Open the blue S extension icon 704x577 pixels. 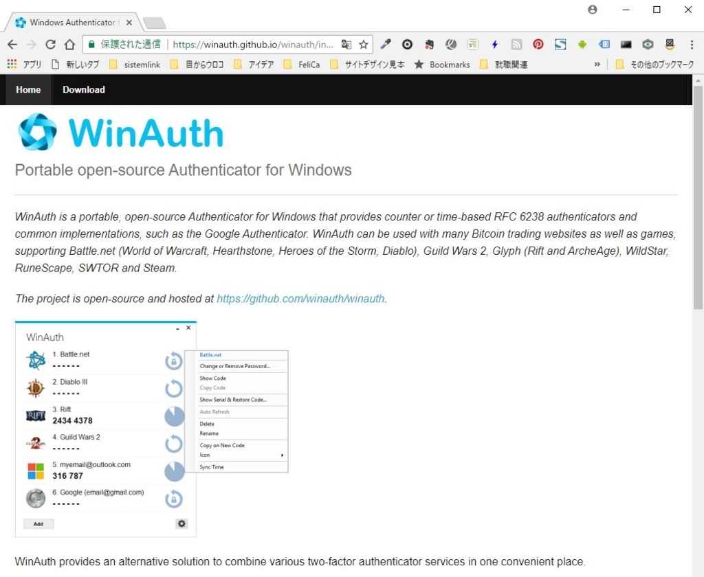pos(560,44)
